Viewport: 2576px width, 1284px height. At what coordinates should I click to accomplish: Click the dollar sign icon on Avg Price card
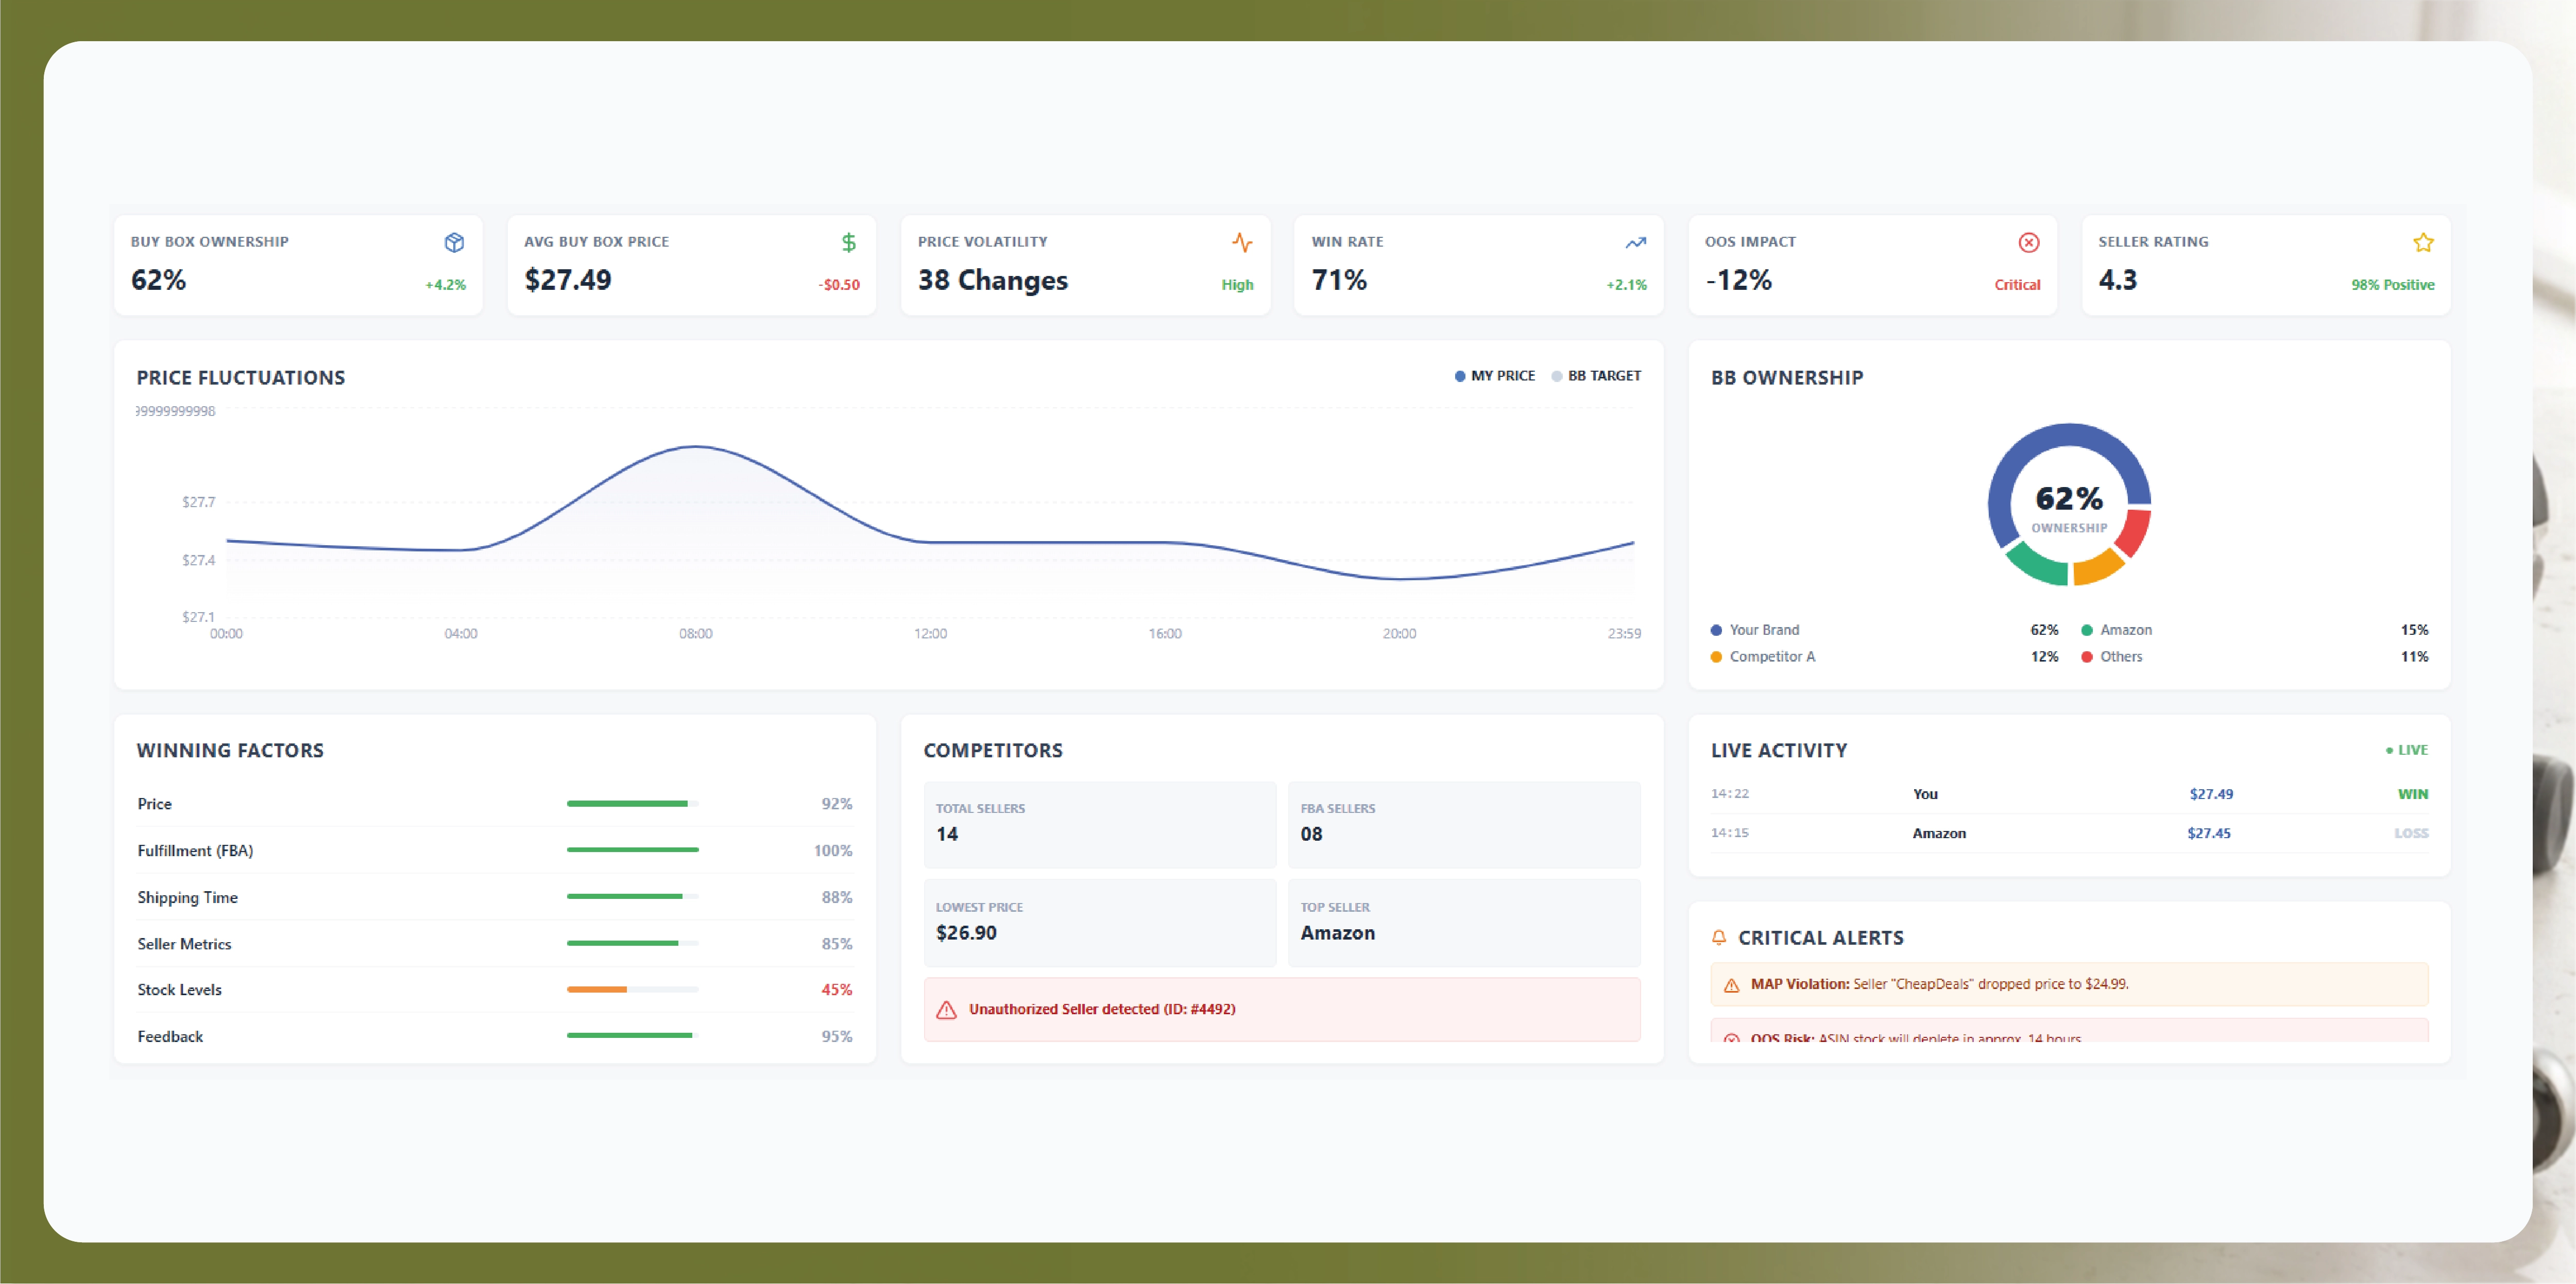click(848, 242)
